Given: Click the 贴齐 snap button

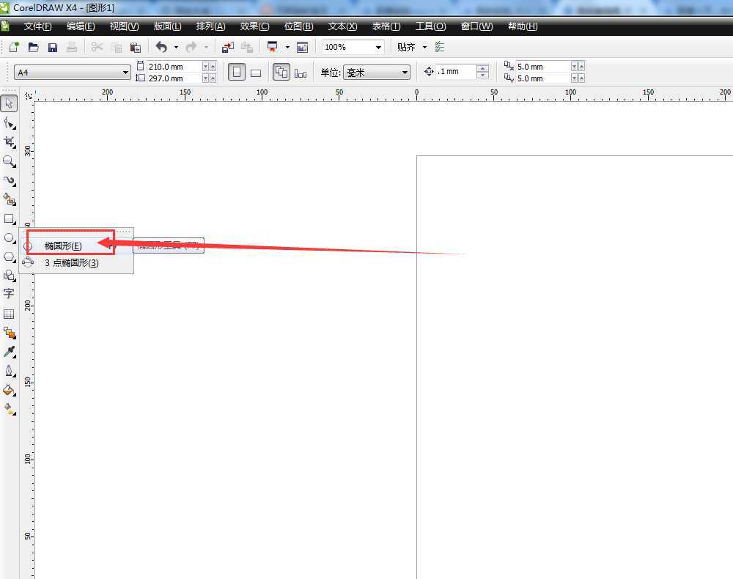Looking at the screenshot, I should 406,47.
